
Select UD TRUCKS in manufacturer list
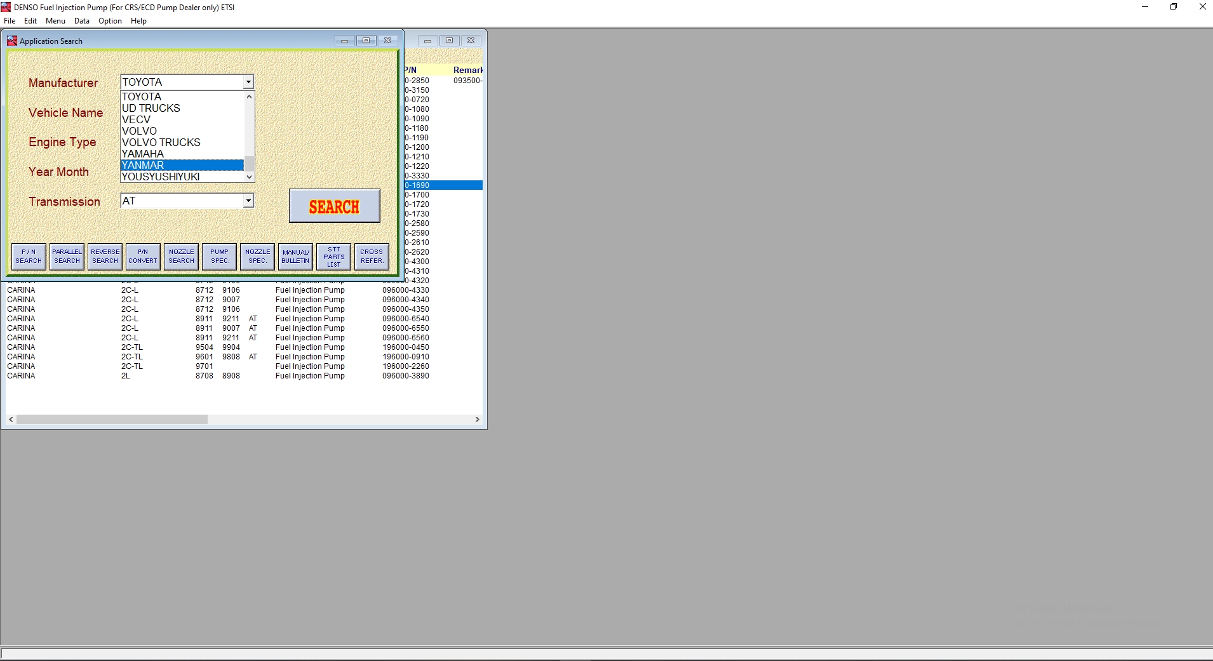pyautogui.click(x=182, y=108)
